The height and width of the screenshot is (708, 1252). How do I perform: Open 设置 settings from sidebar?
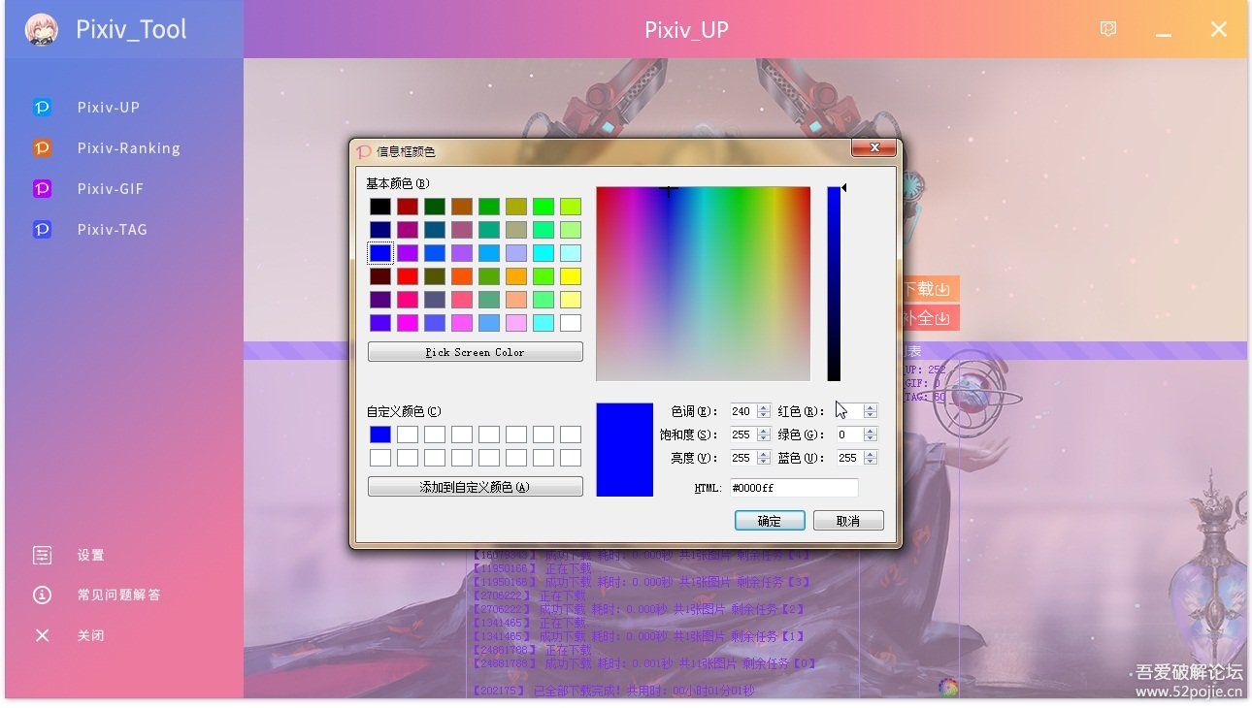pyautogui.click(x=91, y=556)
